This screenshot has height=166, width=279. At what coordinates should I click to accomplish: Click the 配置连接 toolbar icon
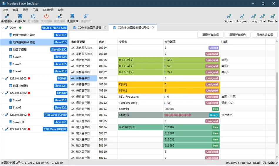pos(60,16)
